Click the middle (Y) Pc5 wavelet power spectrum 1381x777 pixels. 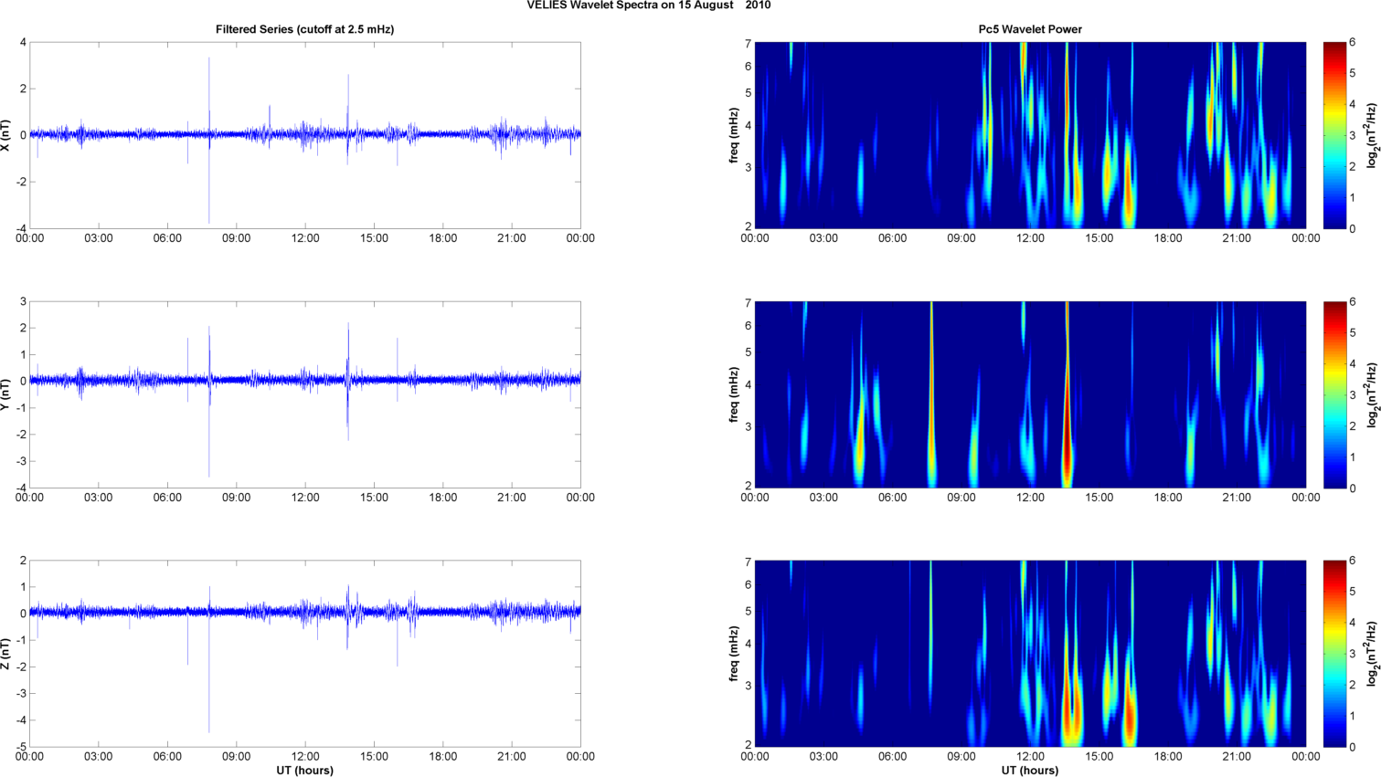coord(1030,394)
